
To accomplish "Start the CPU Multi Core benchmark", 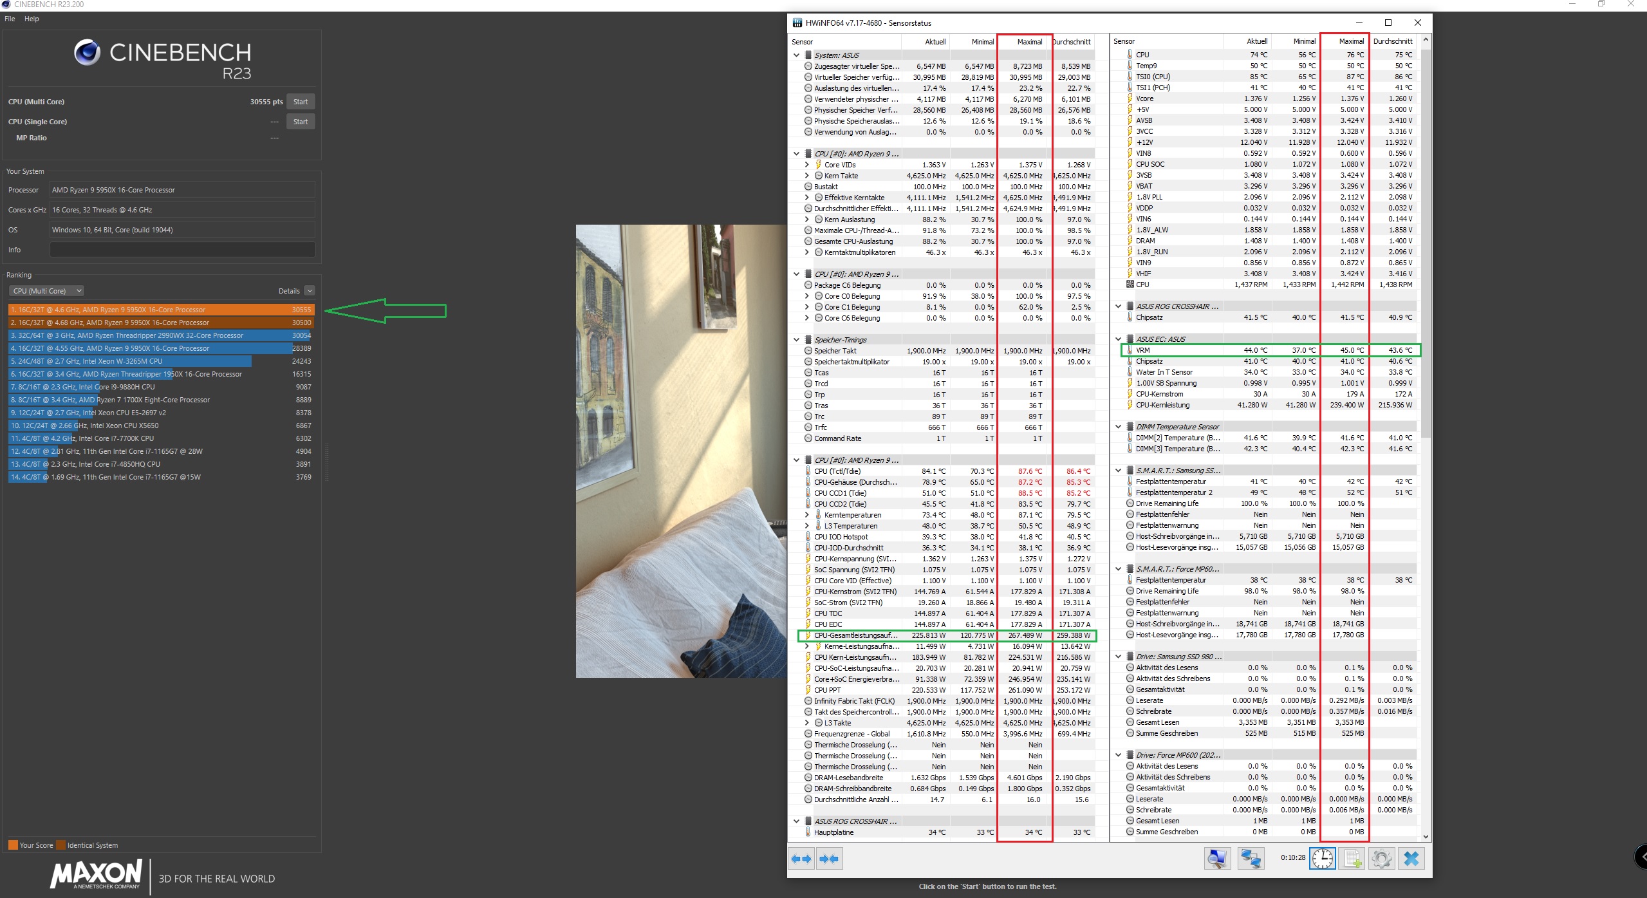I will click(300, 102).
